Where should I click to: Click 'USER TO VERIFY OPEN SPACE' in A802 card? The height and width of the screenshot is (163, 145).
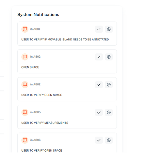coord(41,95)
